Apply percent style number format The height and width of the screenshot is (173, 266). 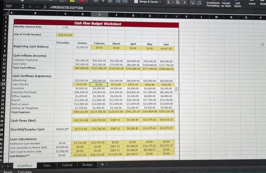click(x=177, y=2)
